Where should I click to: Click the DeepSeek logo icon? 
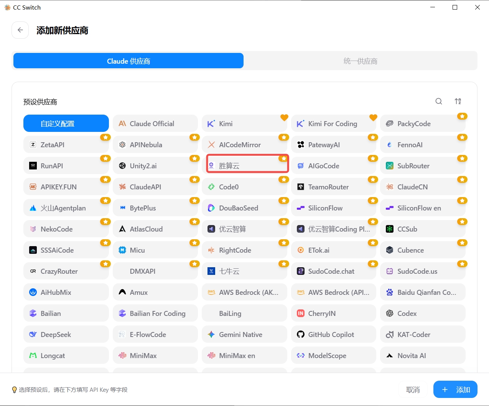pyautogui.click(x=33, y=334)
